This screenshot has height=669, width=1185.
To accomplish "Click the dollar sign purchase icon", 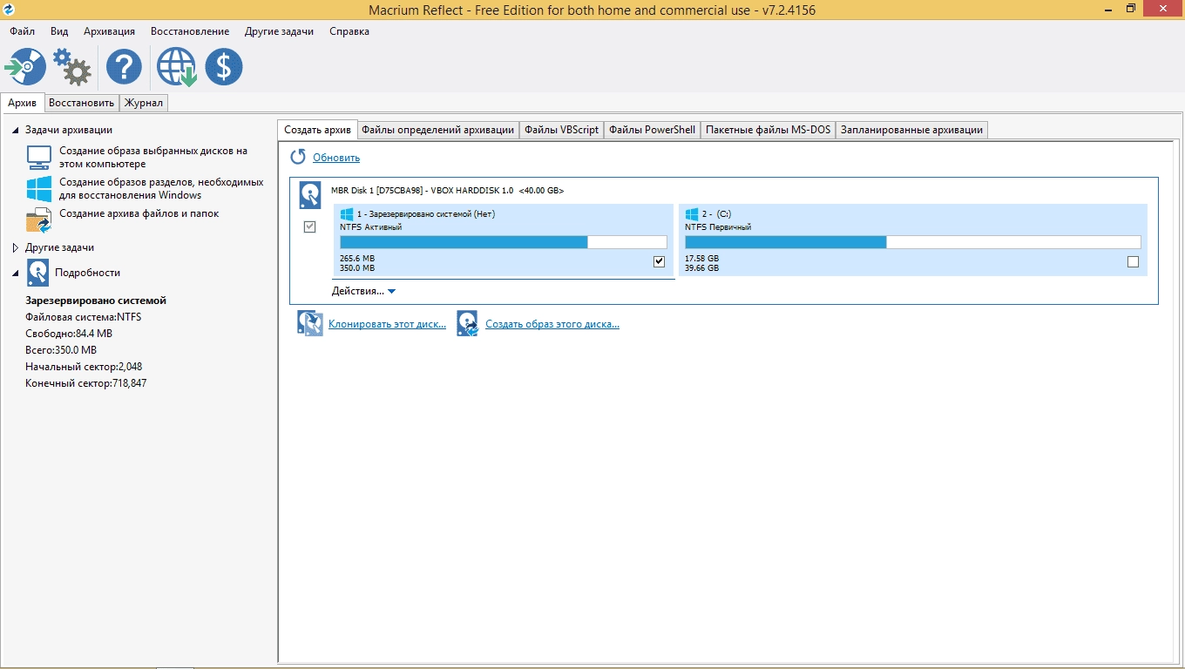I will click(224, 67).
